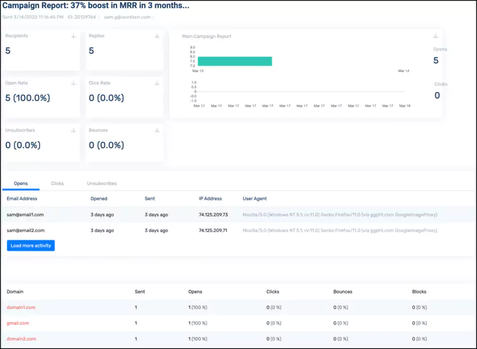Download the Replies report data
Image resolution: width=477 pixels, height=349 pixels.
(x=156, y=35)
